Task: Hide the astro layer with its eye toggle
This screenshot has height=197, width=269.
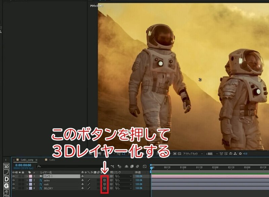Action: click(13, 180)
